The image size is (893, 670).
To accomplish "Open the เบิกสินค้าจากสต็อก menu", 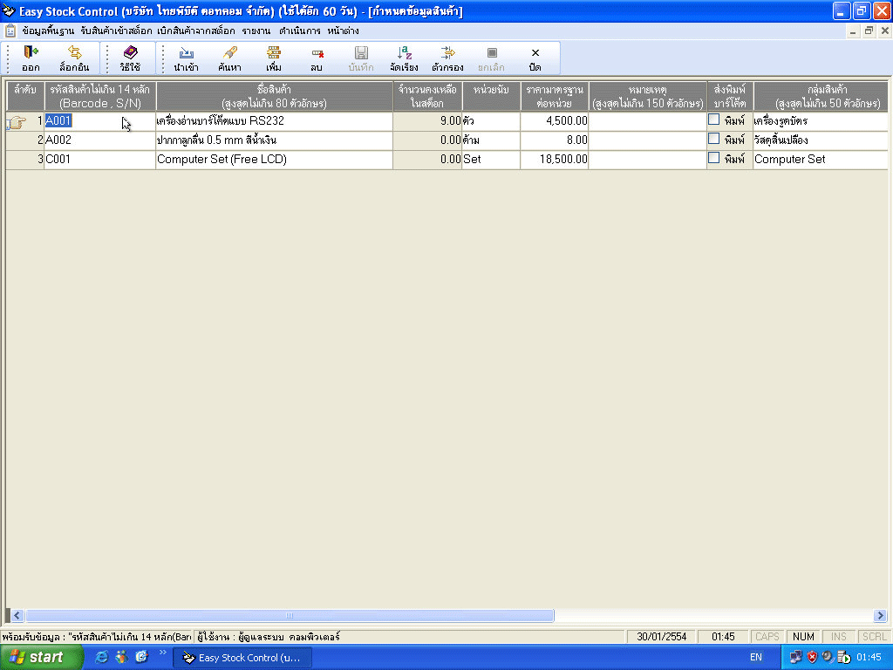I will click(x=196, y=31).
